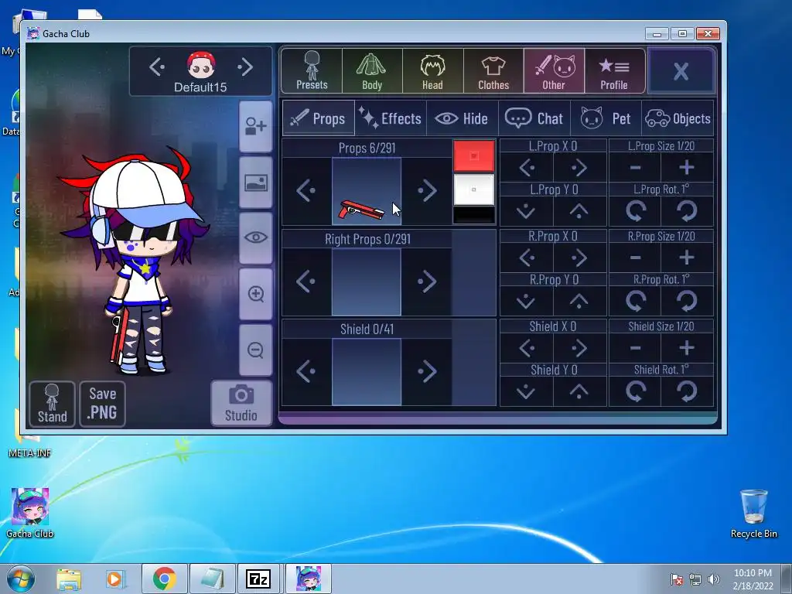
Task: Open the Presets tab
Action: point(312,70)
